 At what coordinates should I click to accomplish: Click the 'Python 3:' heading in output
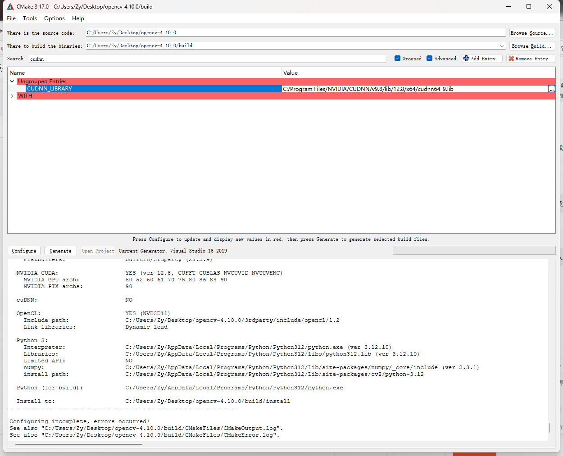(32, 340)
